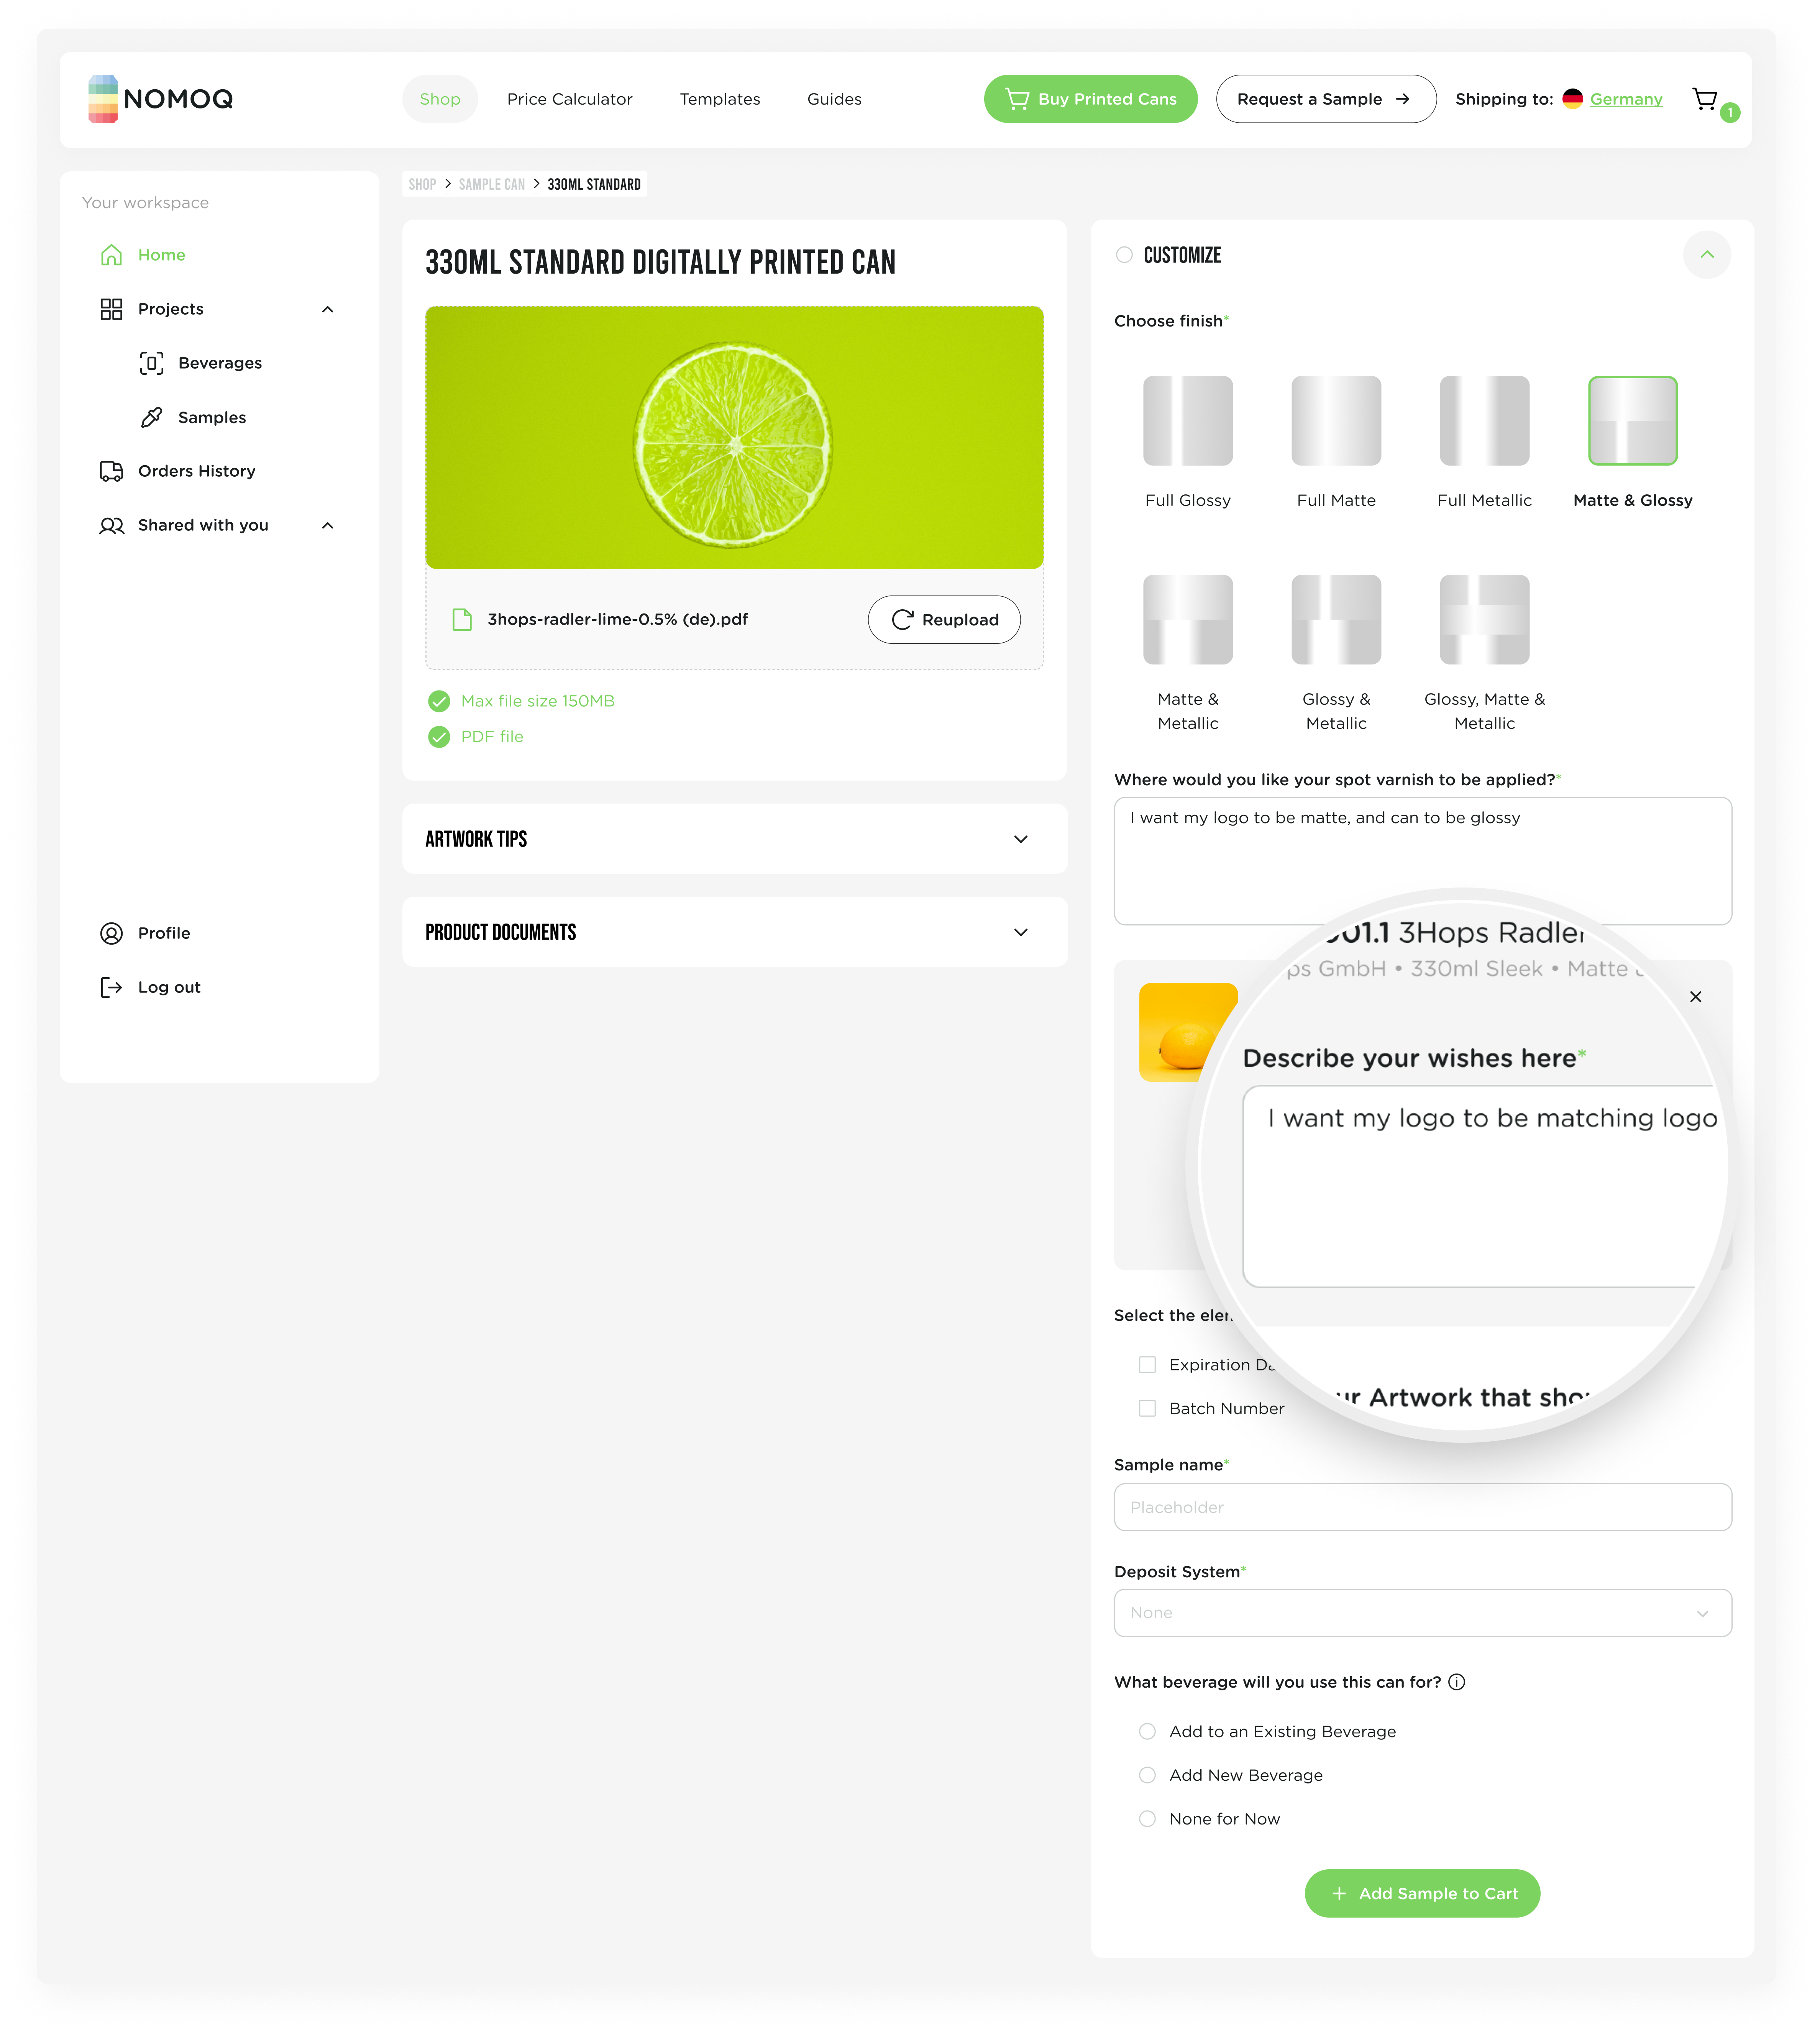Collapse the Customize panel chevron
The image size is (1820, 2036).
pyautogui.click(x=1706, y=255)
